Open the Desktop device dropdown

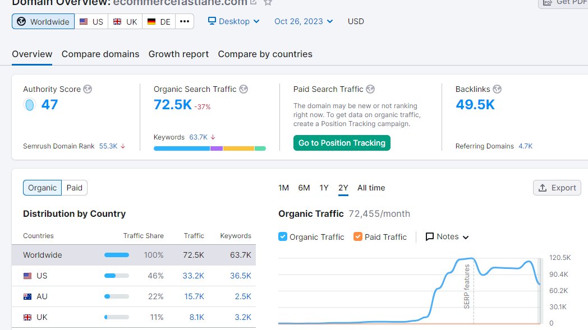point(233,21)
